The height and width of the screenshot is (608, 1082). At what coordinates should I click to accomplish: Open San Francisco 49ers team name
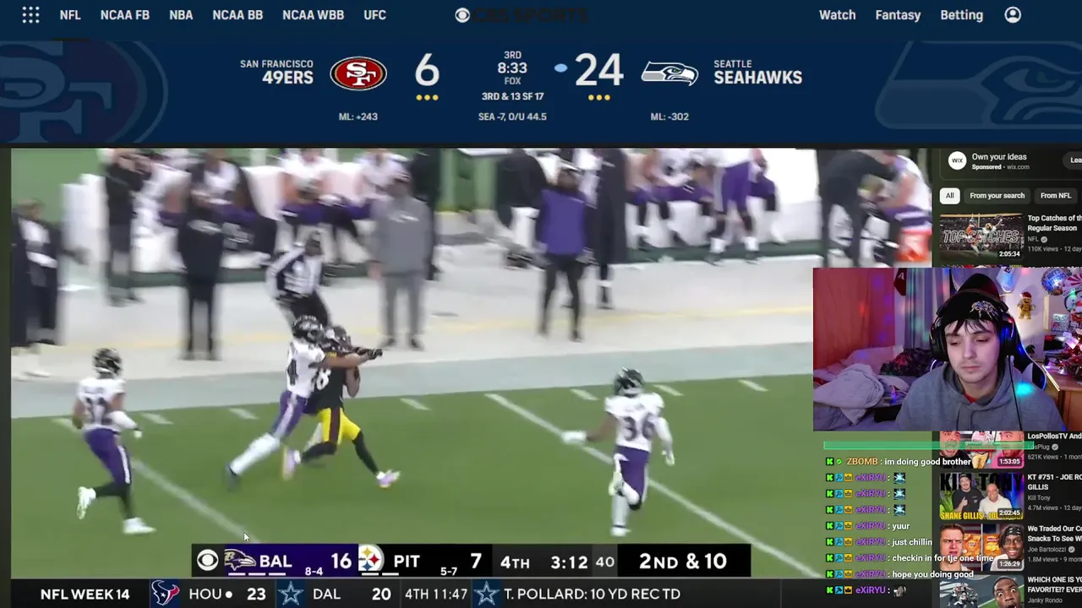(276, 72)
